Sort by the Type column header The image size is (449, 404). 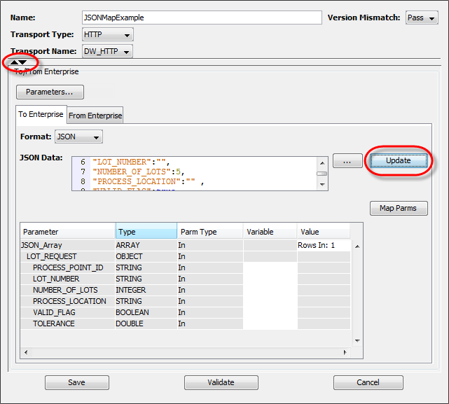[146, 231]
